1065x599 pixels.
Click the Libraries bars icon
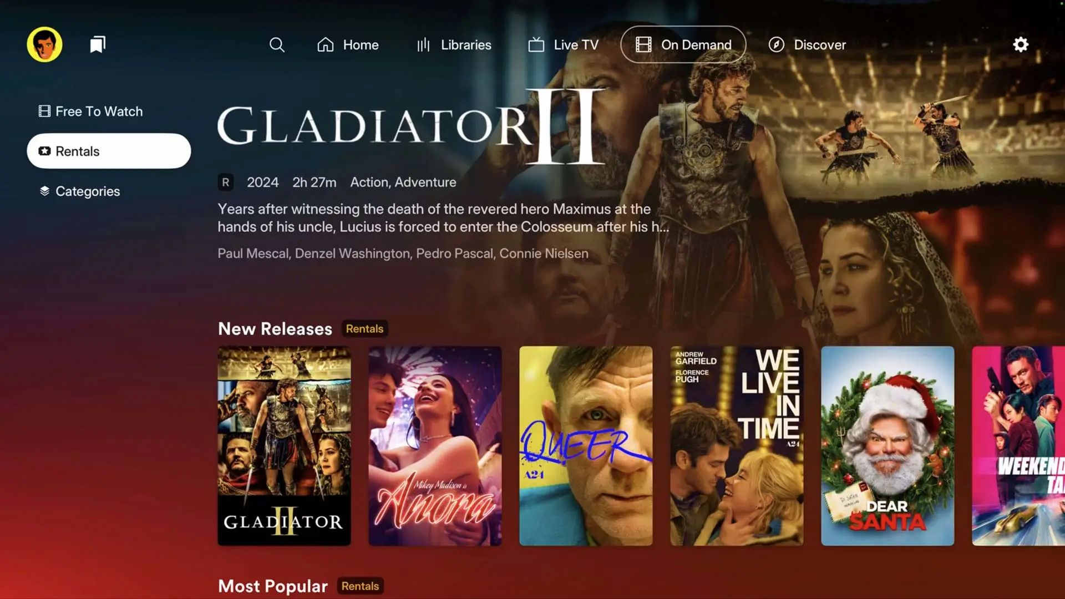pyautogui.click(x=424, y=45)
